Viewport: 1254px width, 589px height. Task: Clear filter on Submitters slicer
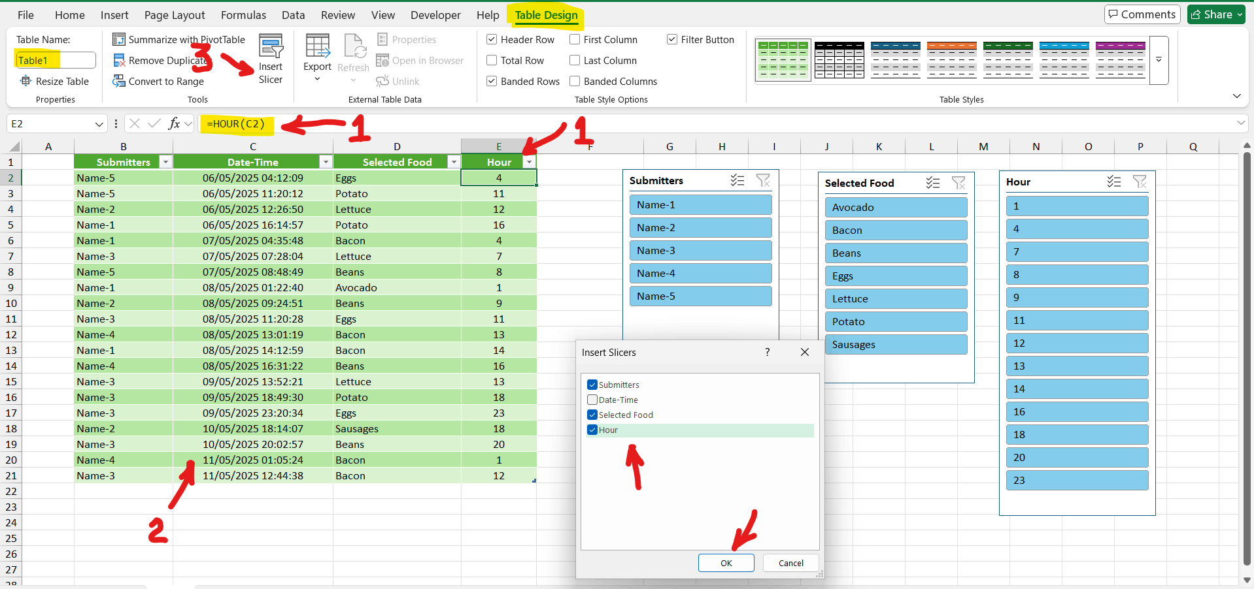click(763, 181)
